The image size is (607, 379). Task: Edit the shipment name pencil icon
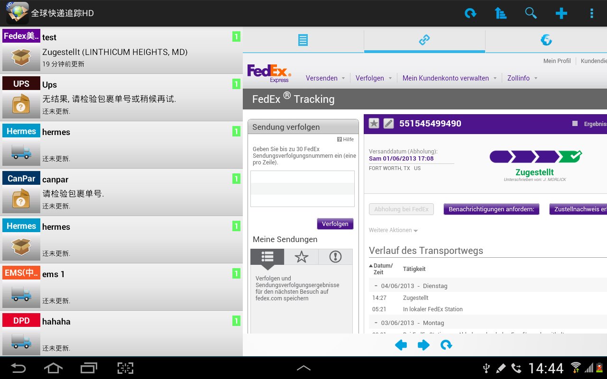(x=388, y=124)
